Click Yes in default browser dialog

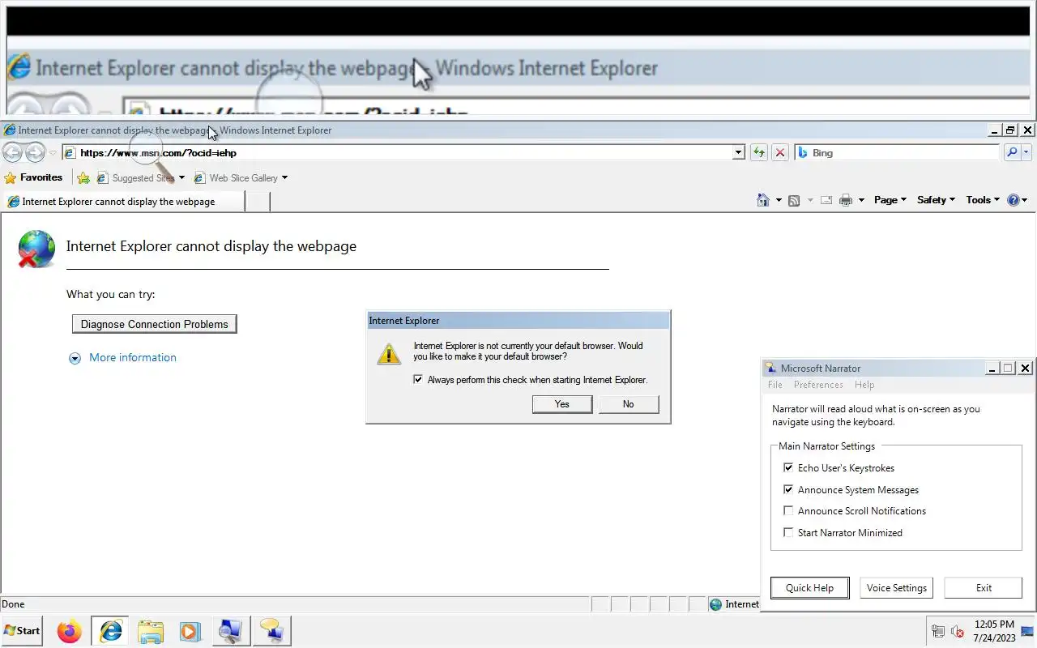[x=562, y=404]
